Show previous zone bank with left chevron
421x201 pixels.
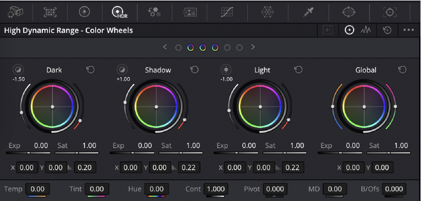point(165,47)
